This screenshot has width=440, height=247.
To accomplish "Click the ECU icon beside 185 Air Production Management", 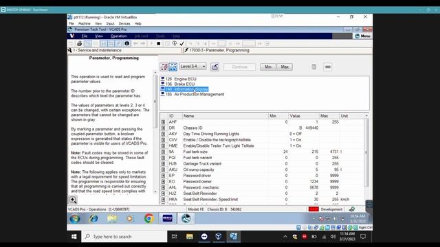I will pyautogui.click(x=162, y=95).
